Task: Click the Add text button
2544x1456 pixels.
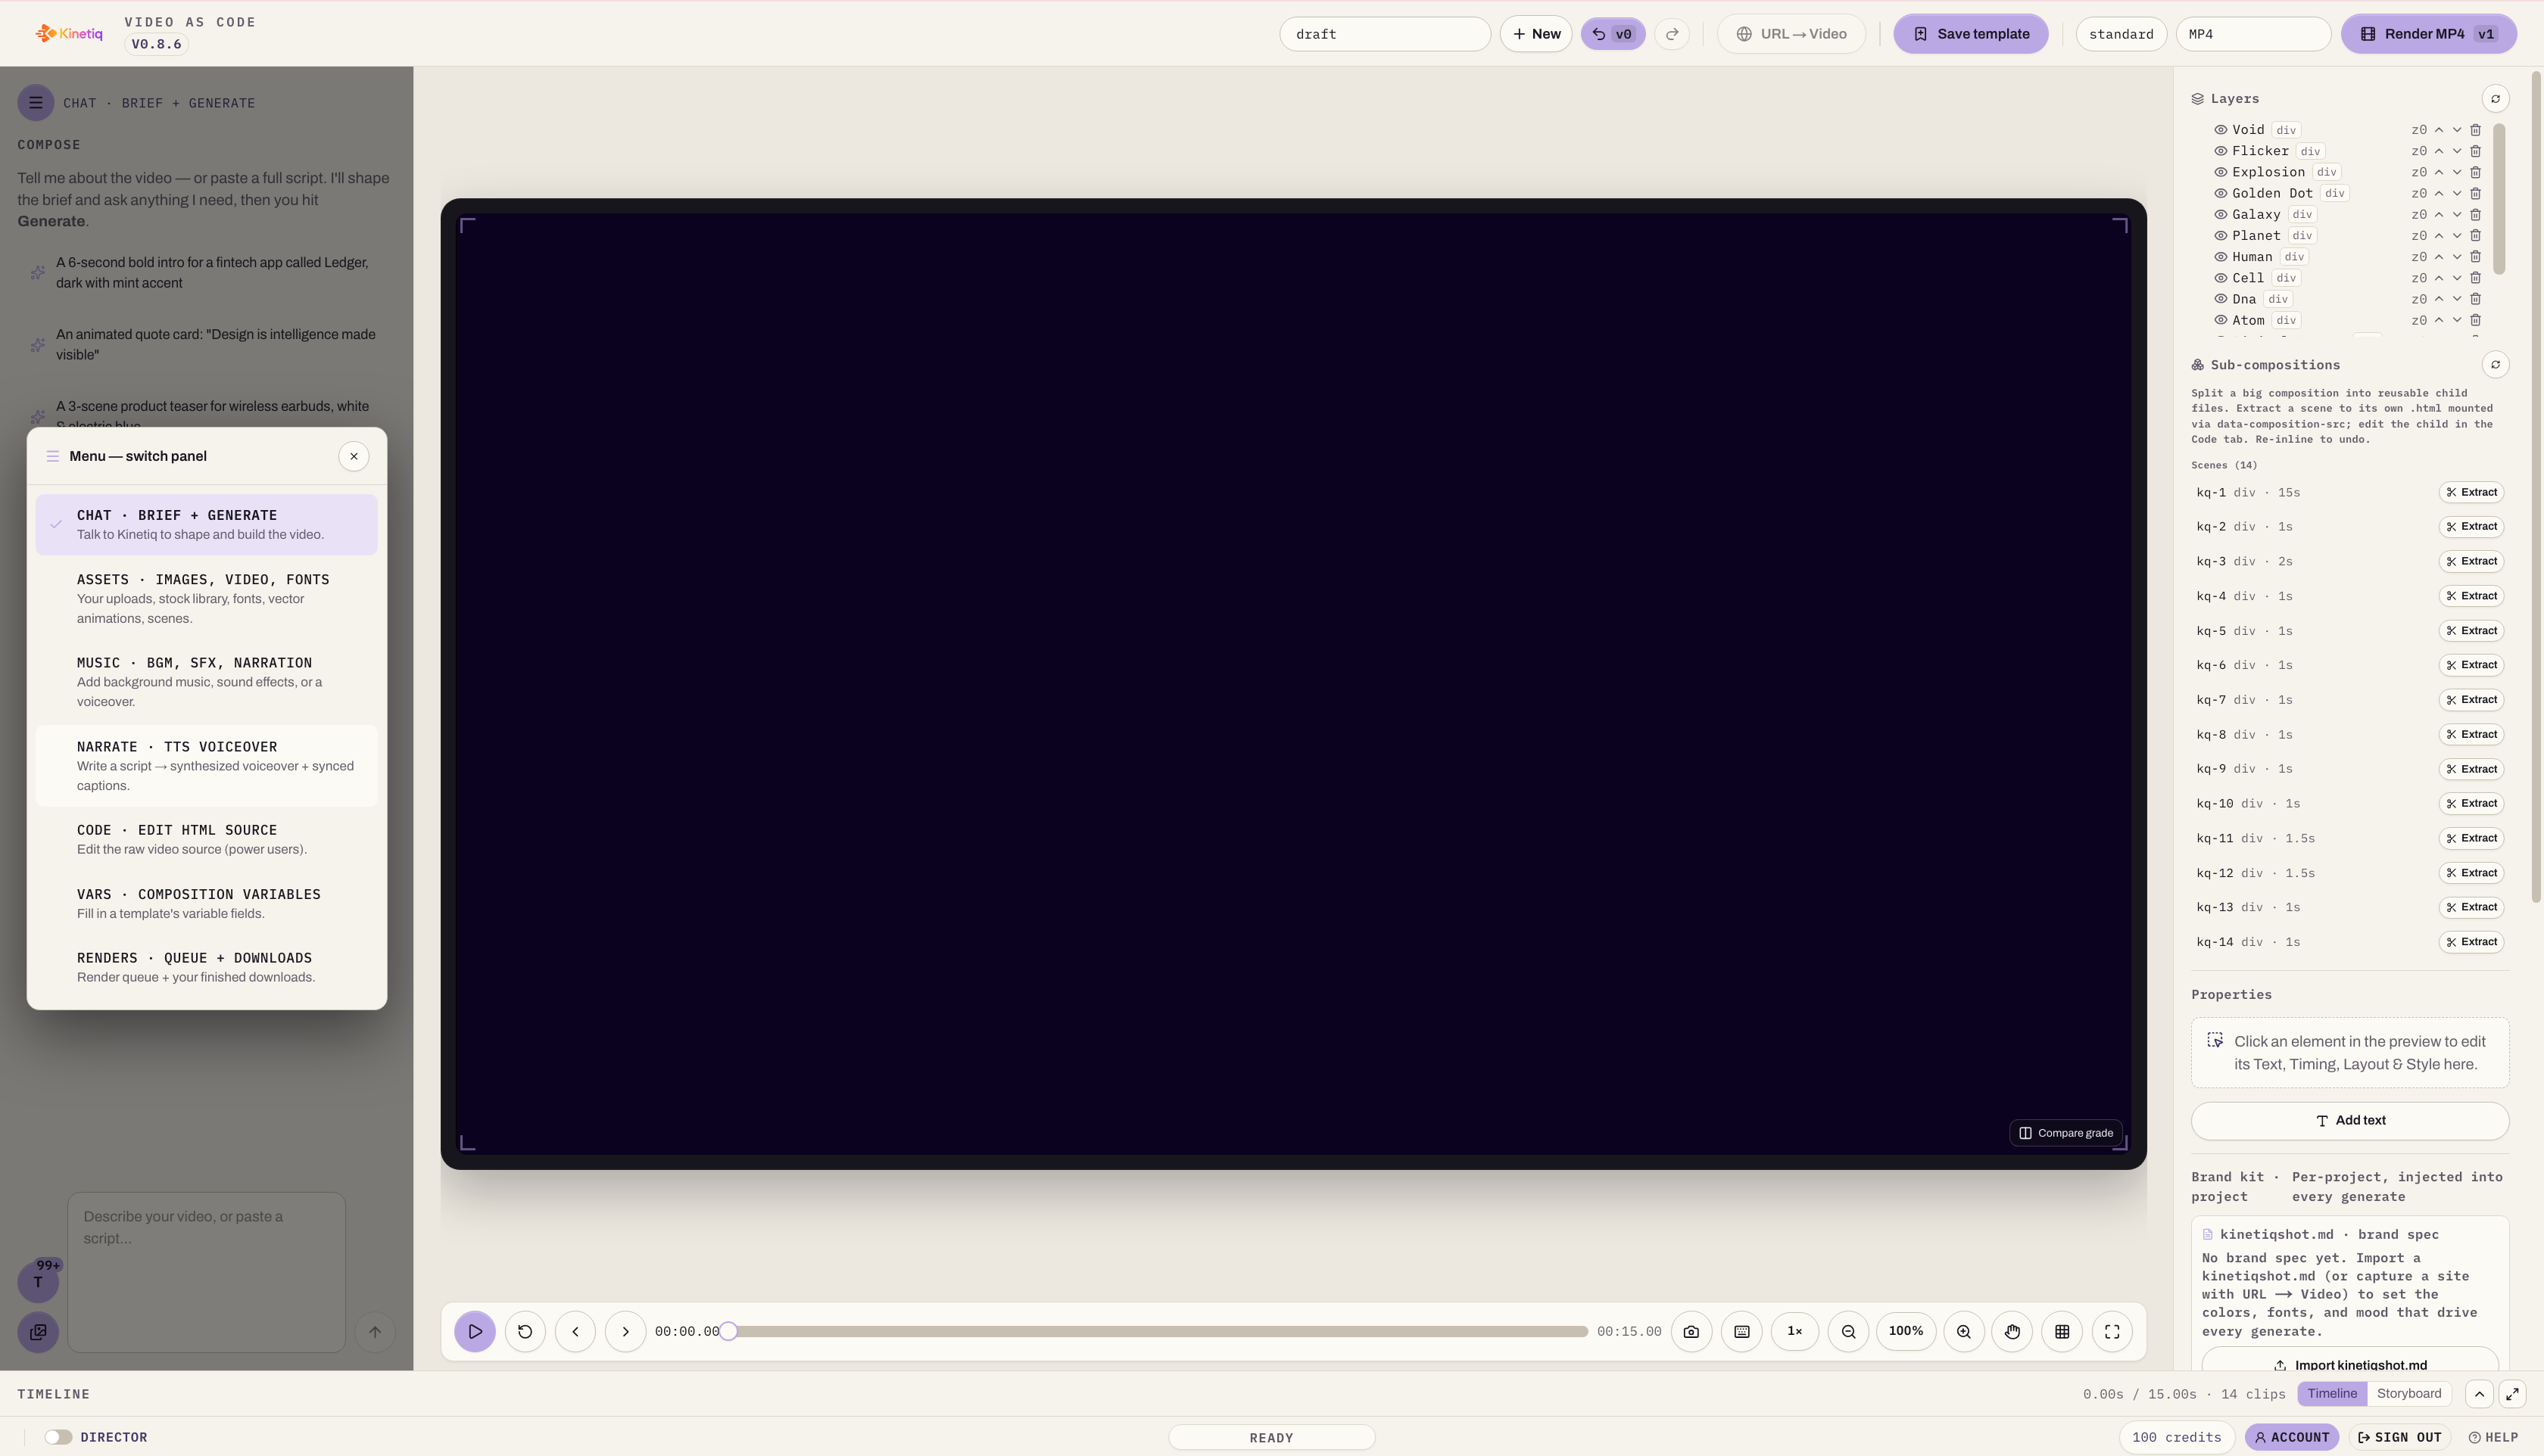Action: tap(2349, 1120)
